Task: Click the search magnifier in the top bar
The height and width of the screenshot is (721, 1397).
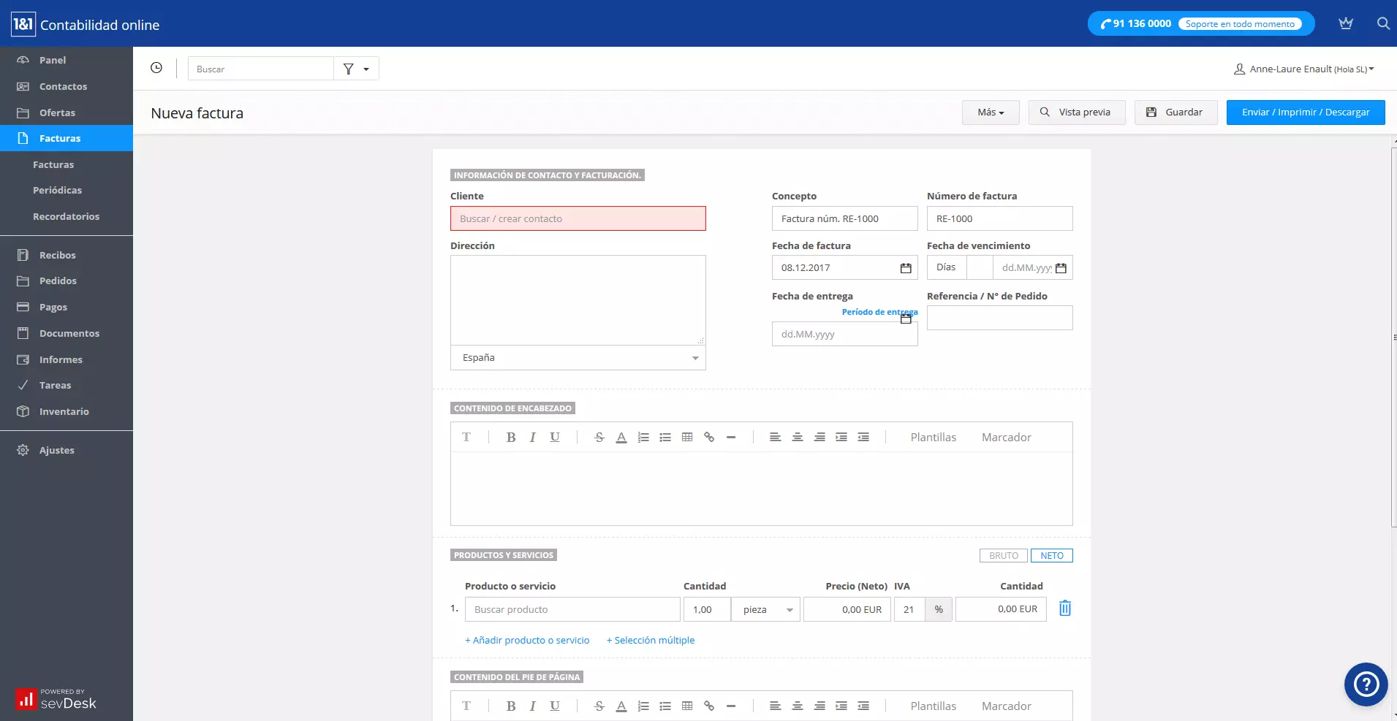Action: pos(1383,23)
